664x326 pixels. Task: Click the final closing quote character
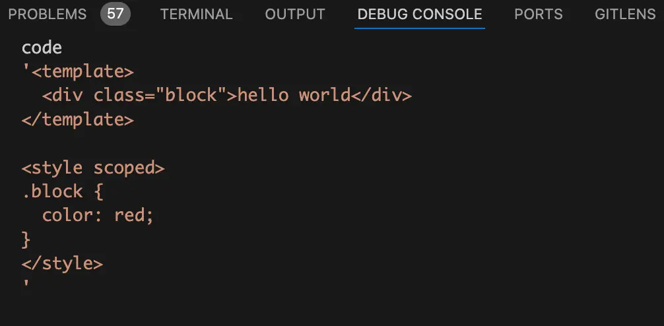tap(26, 284)
